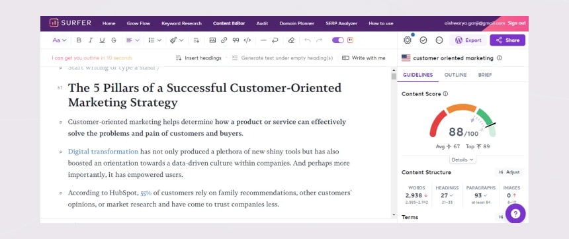The width and height of the screenshot is (569, 239).
Task: Open the Audit page
Action: 262,23
